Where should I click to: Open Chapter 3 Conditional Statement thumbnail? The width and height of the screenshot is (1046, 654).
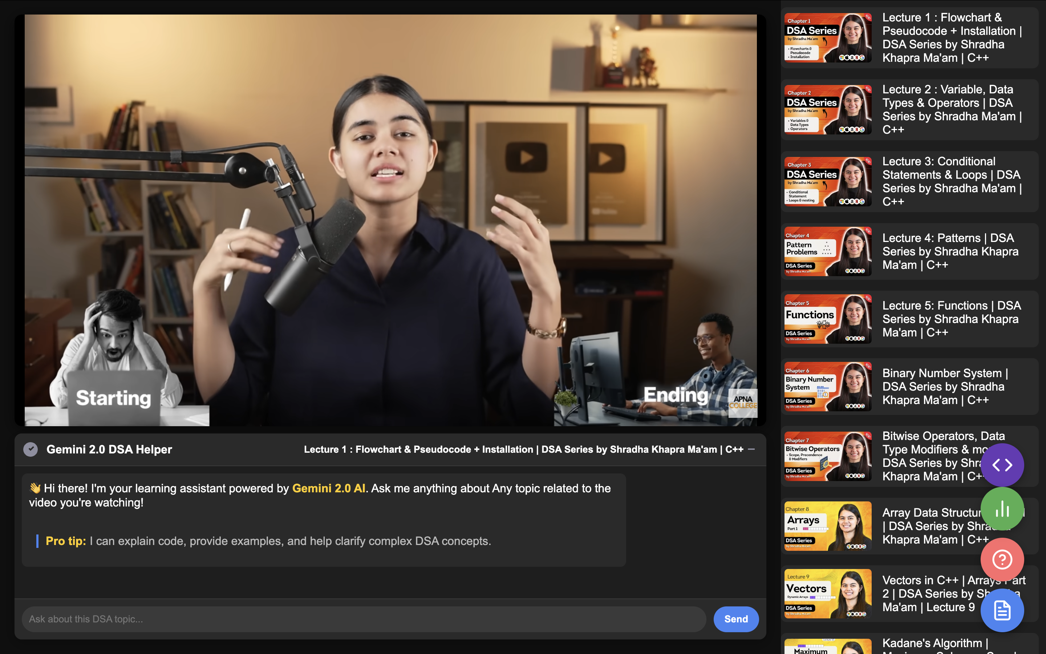pos(827,182)
